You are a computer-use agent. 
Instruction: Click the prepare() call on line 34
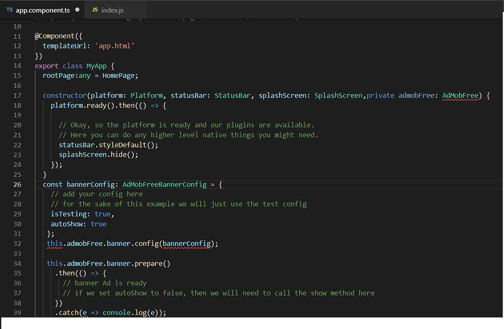153,263
